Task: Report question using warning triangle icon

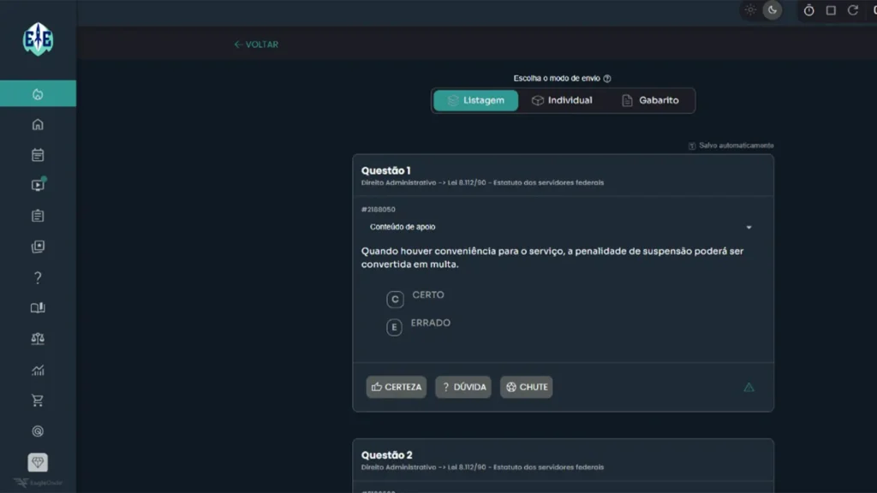Action: pyautogui.click(x=749, y=387)
